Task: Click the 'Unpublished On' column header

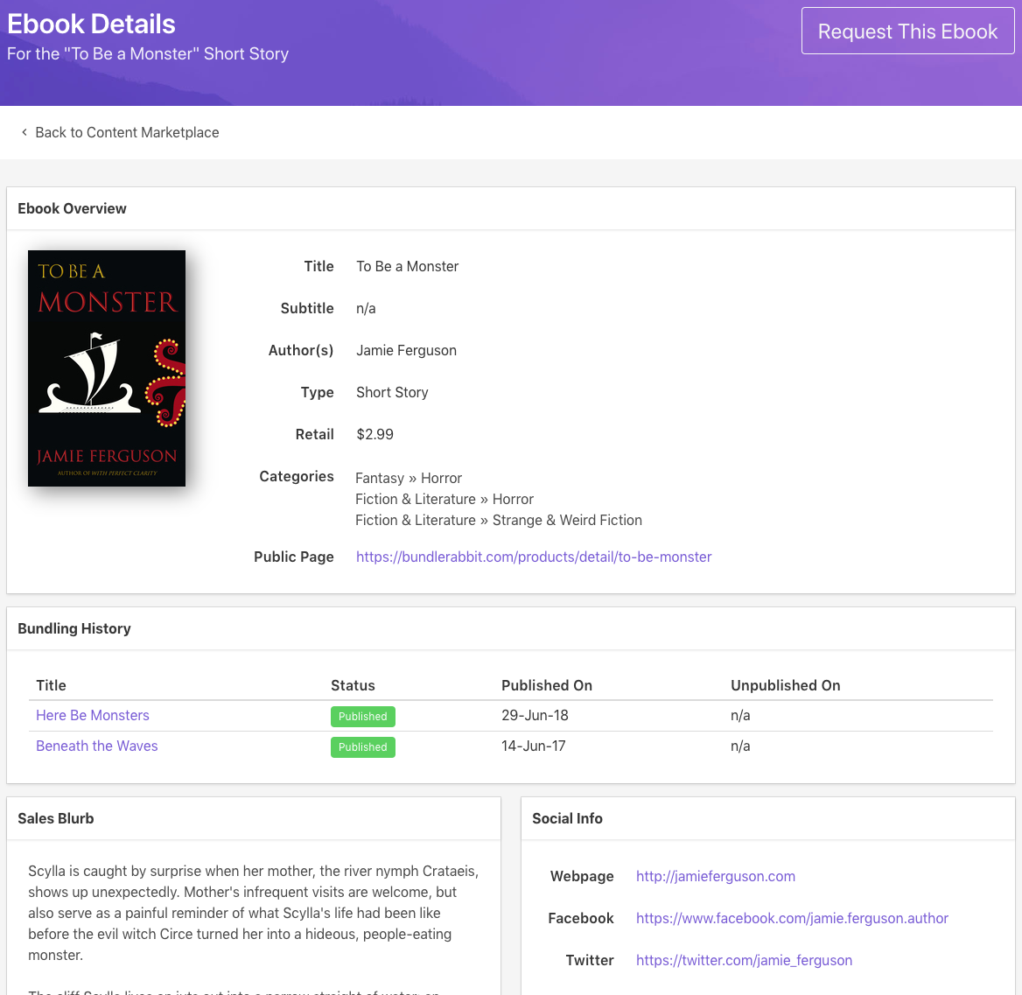Action: click(785, 685)
